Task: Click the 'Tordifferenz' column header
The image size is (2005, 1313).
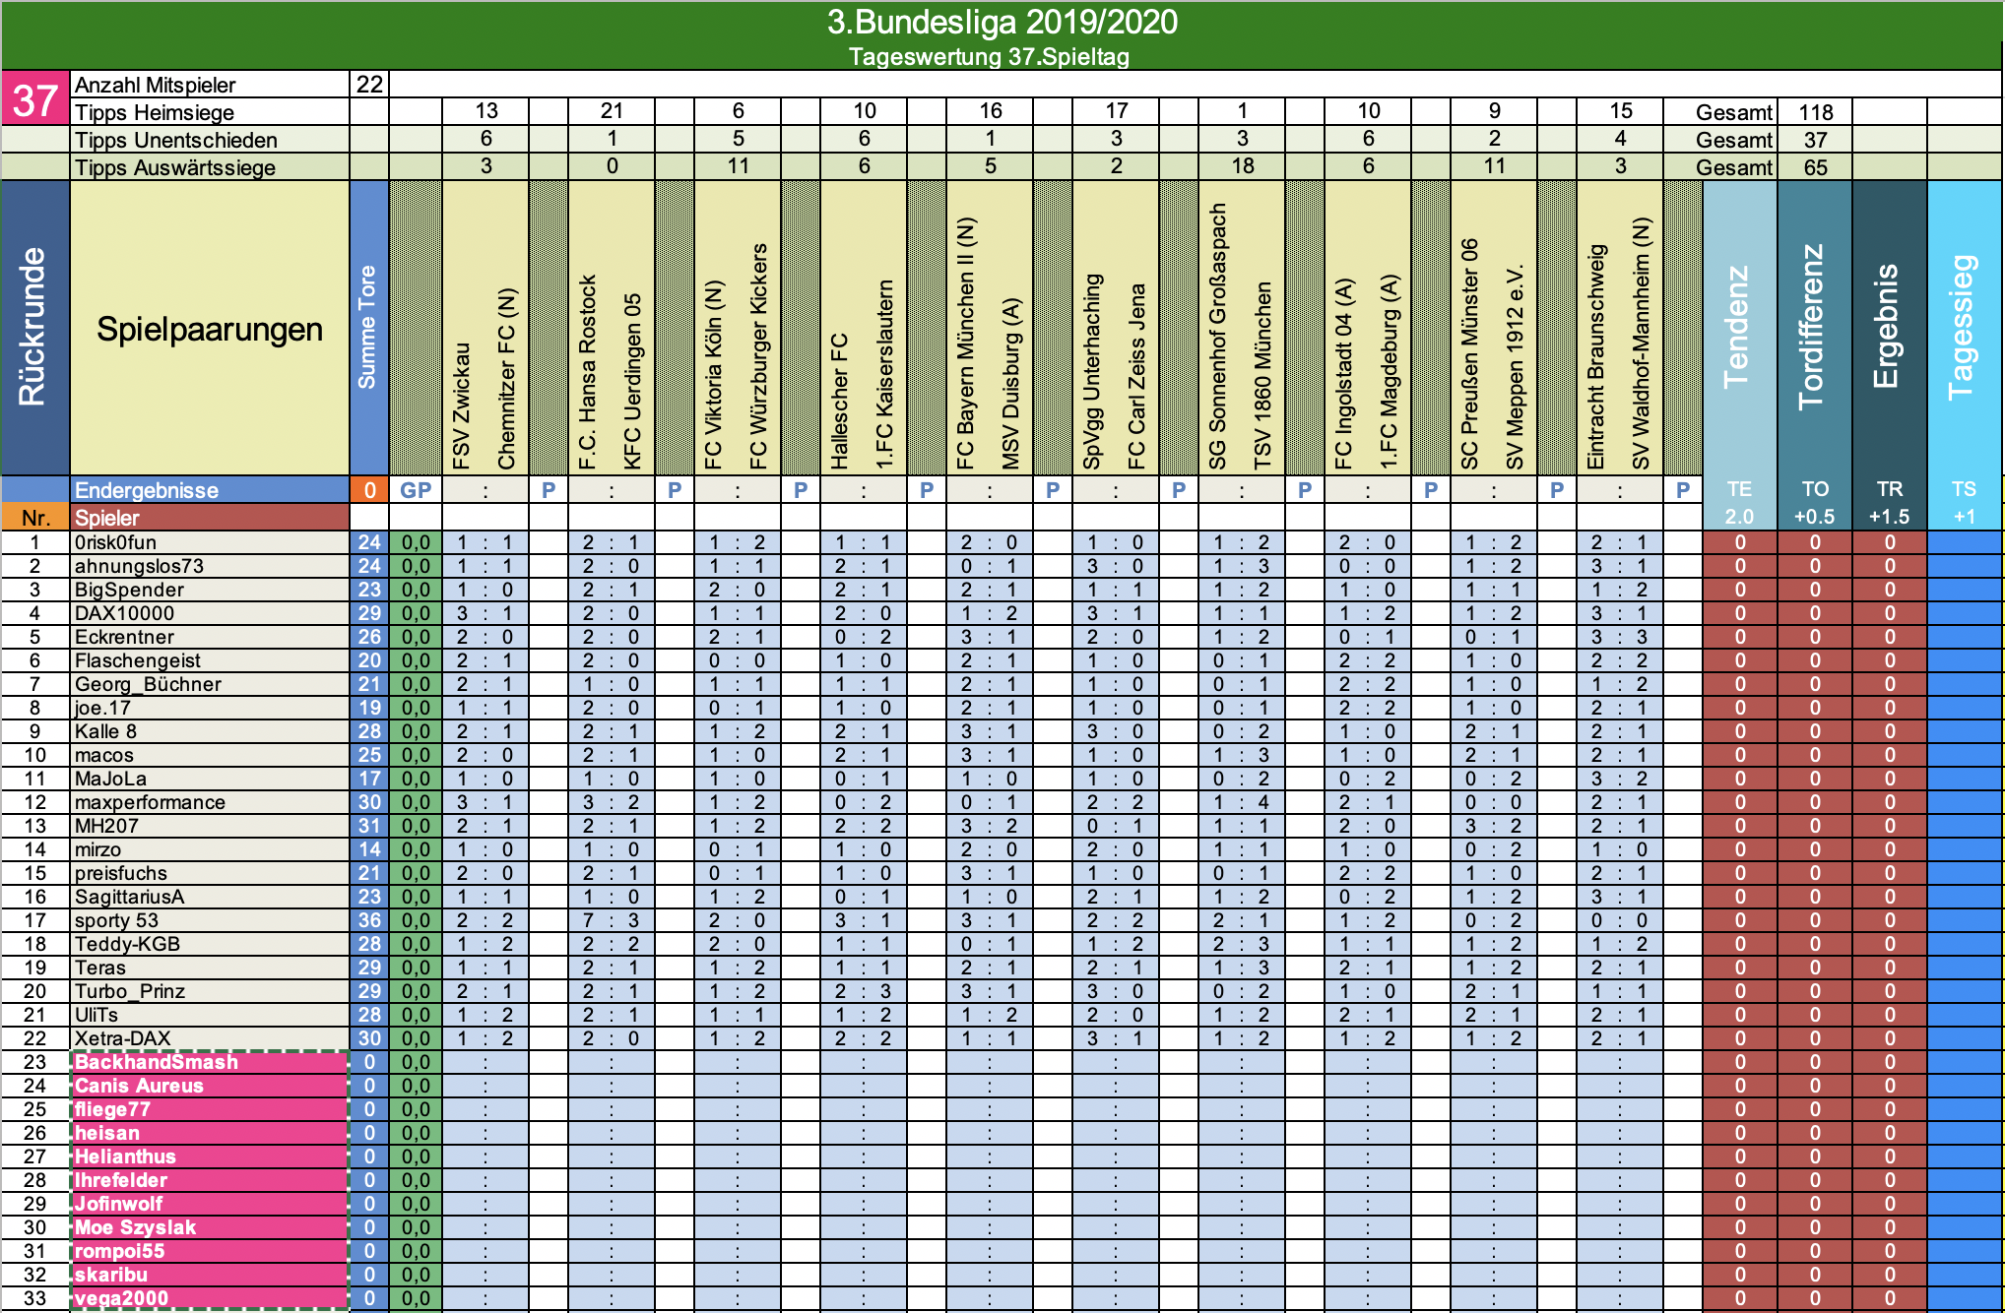Action: click(1814, 327)
